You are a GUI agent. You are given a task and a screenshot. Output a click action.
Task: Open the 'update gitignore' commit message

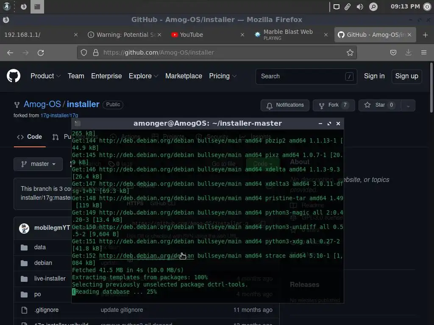coord(122,310)
